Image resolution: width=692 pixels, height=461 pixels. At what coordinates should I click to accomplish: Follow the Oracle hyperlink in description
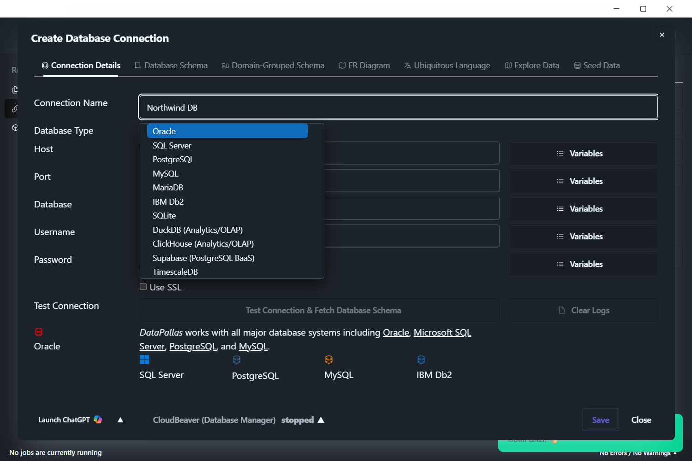tap(396, 332)
